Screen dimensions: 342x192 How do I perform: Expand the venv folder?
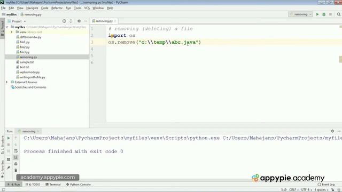pyautogui.click(x=12, y=32)
